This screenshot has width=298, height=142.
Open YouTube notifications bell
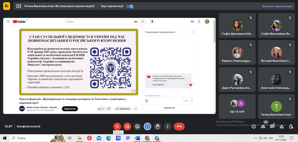[199, 21]
